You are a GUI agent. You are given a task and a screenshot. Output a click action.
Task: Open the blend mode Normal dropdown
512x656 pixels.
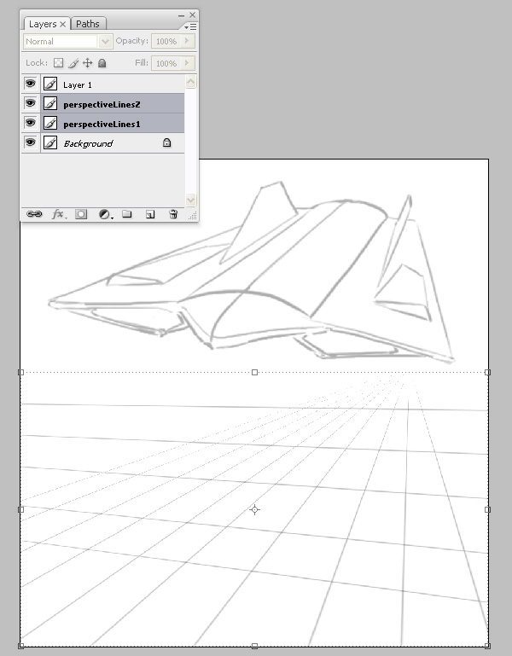pos(105,42)
